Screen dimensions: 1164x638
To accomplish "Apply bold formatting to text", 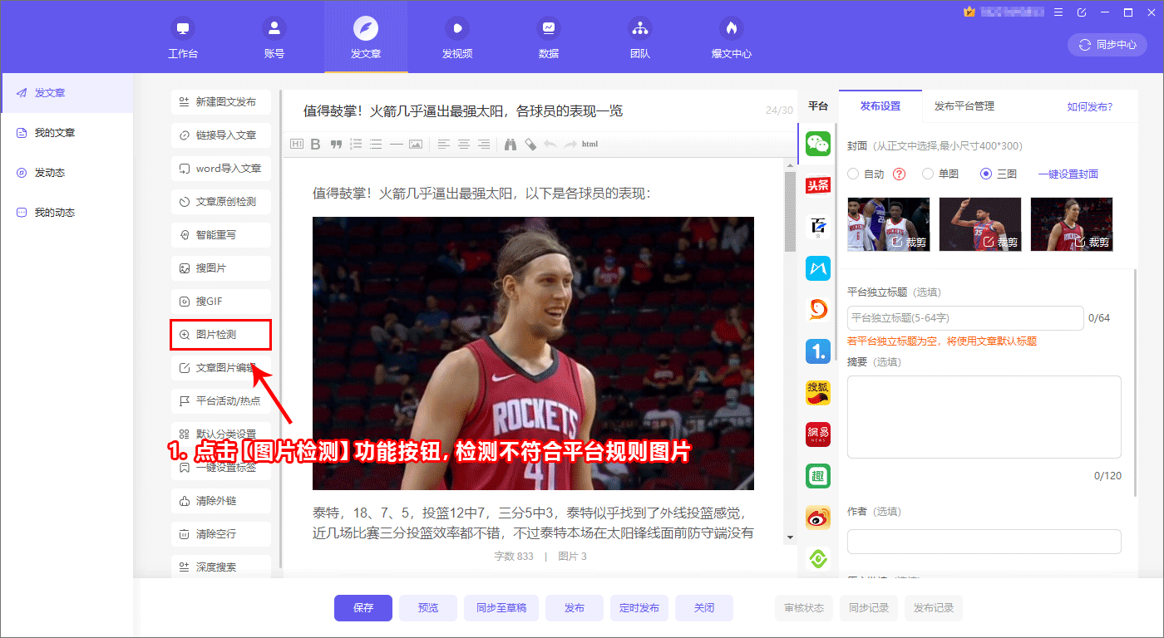I will pyautogui.click(x=315, y=144).
